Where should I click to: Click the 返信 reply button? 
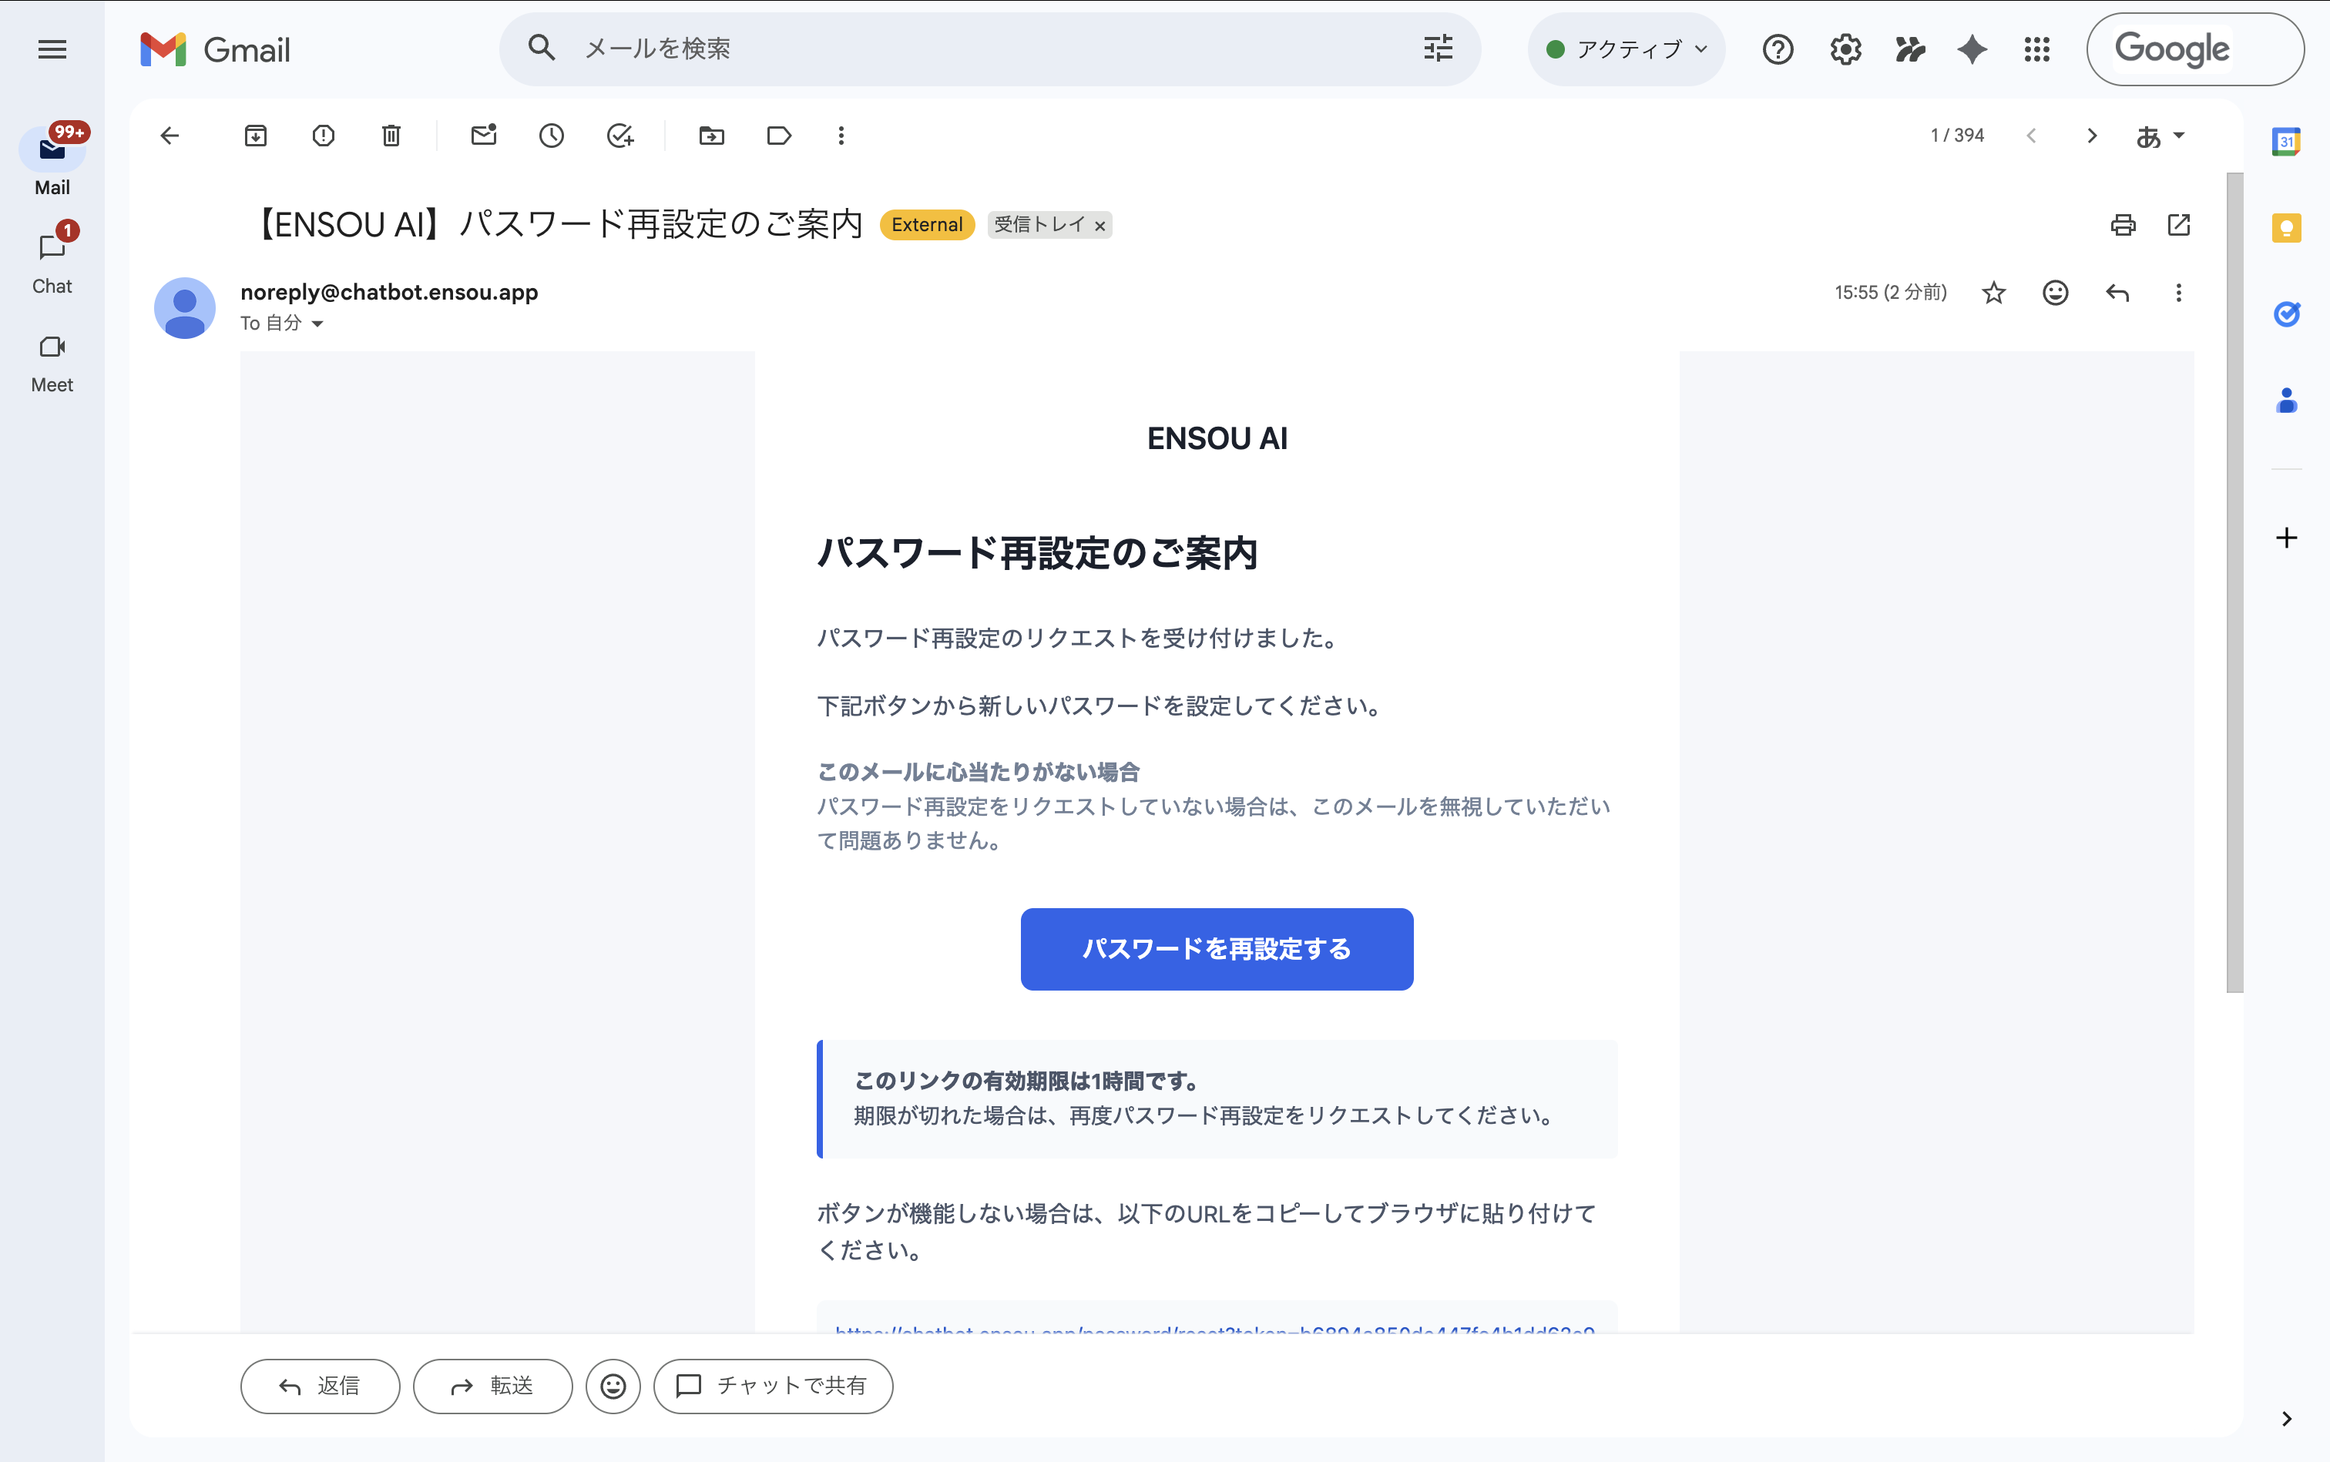(x=321, y=1386)
